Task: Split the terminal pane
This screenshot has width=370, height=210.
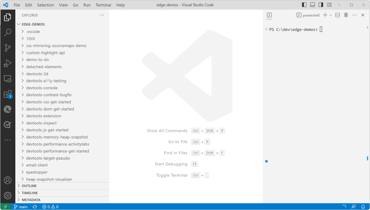Action: tap(337, 15)
